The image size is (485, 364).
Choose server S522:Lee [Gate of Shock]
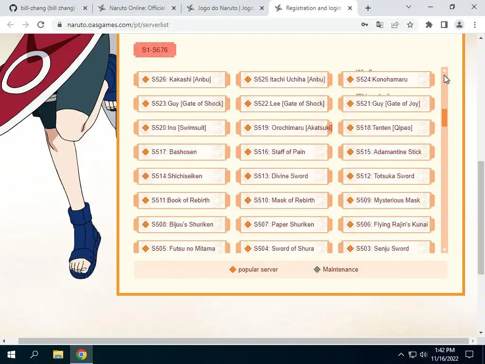[x=284, y=103]
